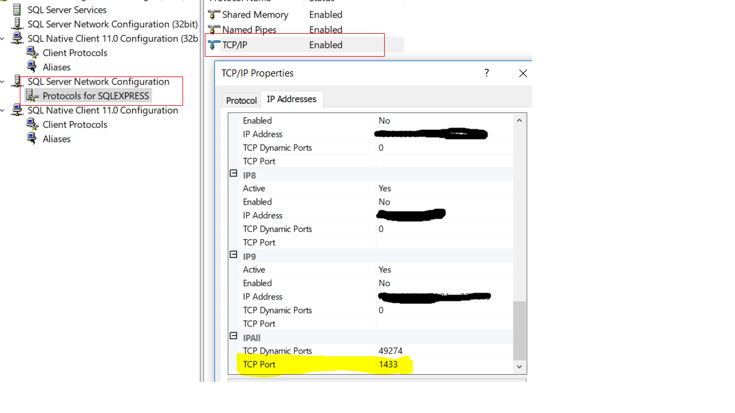The height and width of the screenshot is (413, 735).
Task: Click the SQL Native Client 11.0 Configuration (32bit) icon
Action: click(x=17, y=38)
